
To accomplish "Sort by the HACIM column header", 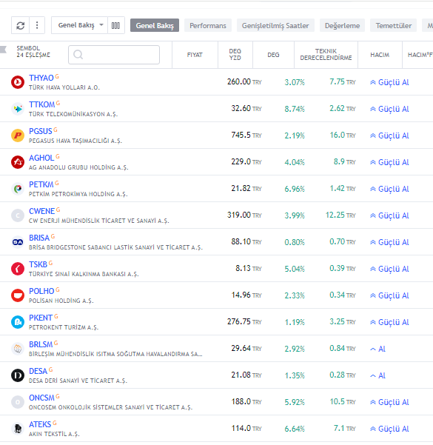I will (380, 55).
